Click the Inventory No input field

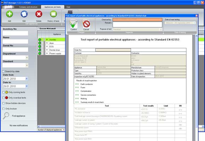[x=15, y=33]
